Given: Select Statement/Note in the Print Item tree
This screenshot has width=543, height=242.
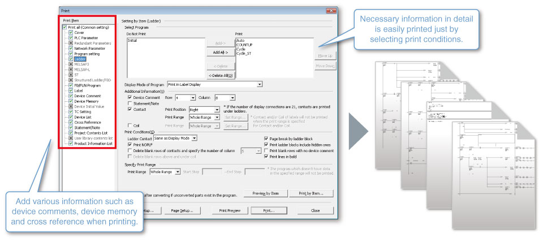Looking at the screenshot, I should pos(87,128).
